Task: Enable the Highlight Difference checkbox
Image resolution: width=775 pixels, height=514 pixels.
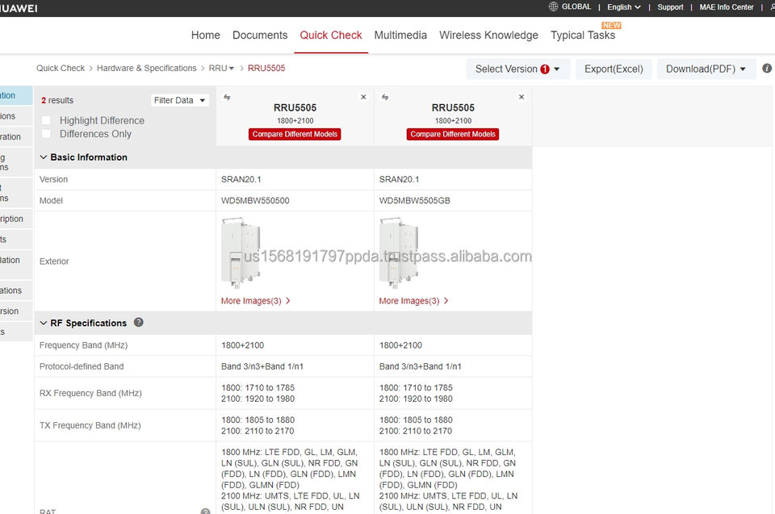Action: (47, 121)
